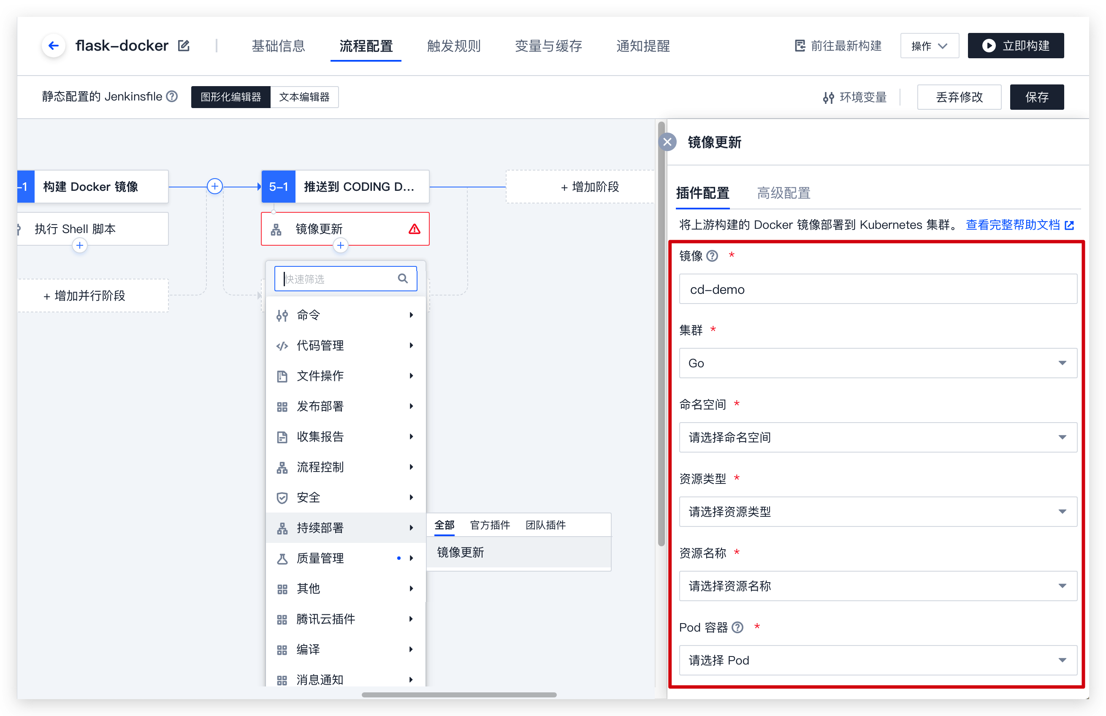This screenshot has height=716, width=1106.
Task: Click help icon next to Pod 容器
Action: click(737, 627)
